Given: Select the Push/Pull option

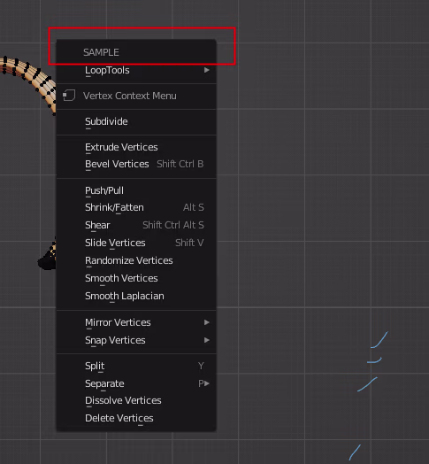Looking at the screenshot, I should tap(136, 190).
